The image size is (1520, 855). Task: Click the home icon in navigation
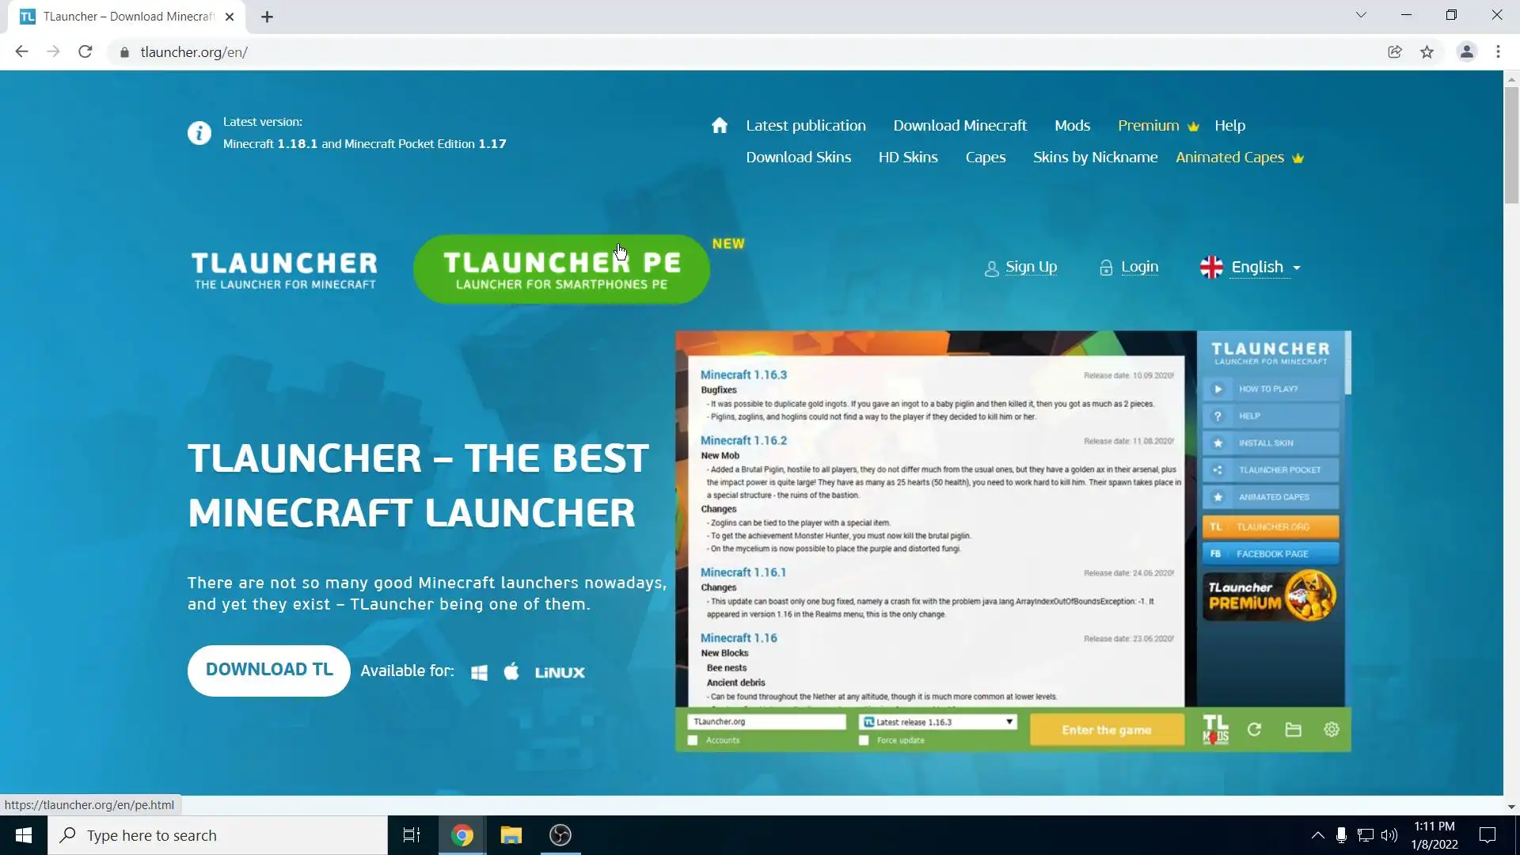click(719, 126)
